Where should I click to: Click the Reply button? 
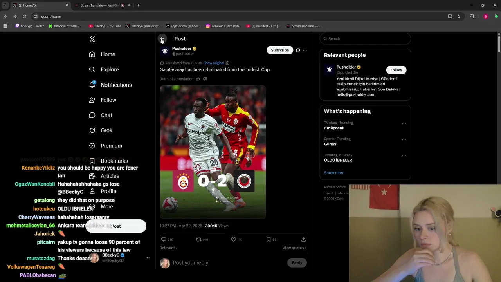(x=297, y=263)
